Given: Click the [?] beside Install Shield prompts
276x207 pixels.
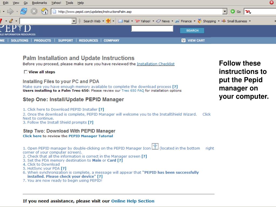Looking at the screenshot, I should pyautogui.click(x=91, y=122).
